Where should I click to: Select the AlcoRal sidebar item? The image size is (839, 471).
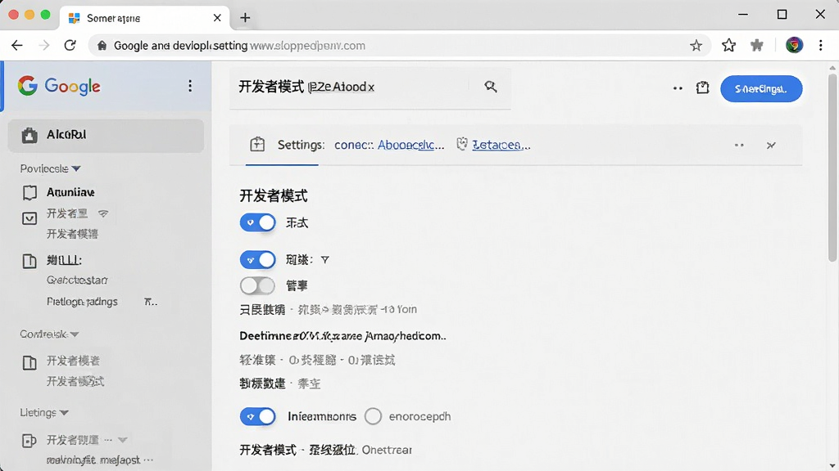coord(106,135)
